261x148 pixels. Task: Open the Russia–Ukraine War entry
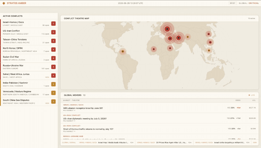[29, 67]
